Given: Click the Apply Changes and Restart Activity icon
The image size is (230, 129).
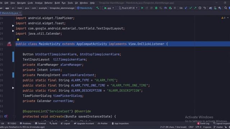Looking at the screenshot, I should click(x=147, y=8).
